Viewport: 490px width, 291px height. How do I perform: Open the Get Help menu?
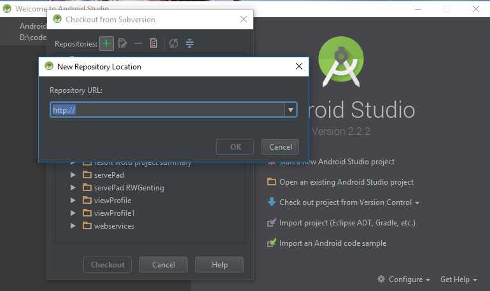click(x=458, y=280)
